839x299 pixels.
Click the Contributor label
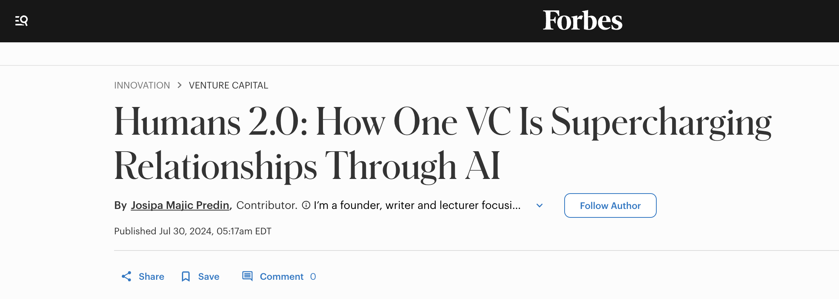tap(267, 205)
